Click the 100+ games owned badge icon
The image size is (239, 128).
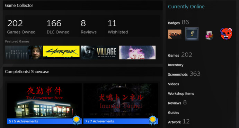tap(175, 34)
